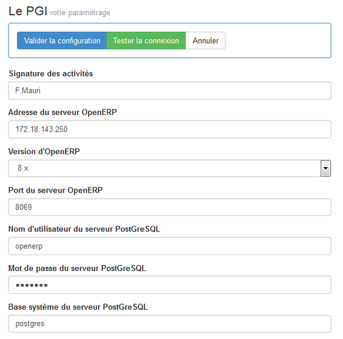Click the Nom d'utilisateur du serveur PostGreSQL label

85,229
